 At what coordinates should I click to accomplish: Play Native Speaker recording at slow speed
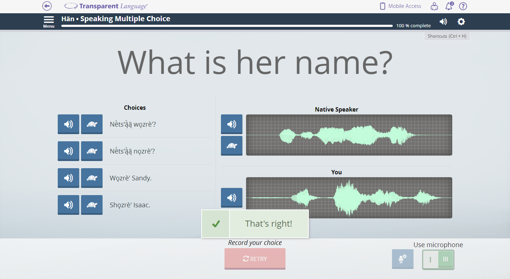[x=231, y=146]
